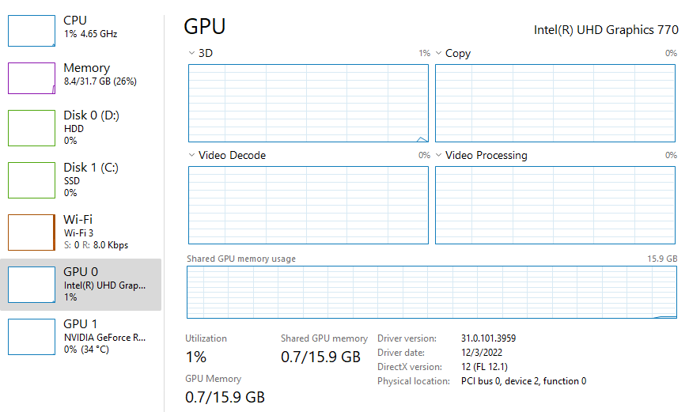Open the Video Processing engine dropdown
This screenshot has height=412, width=689.
pyautogui.click(x=438, y=155)
